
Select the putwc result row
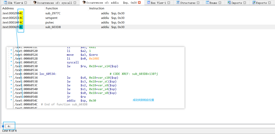tap(137, 22)
